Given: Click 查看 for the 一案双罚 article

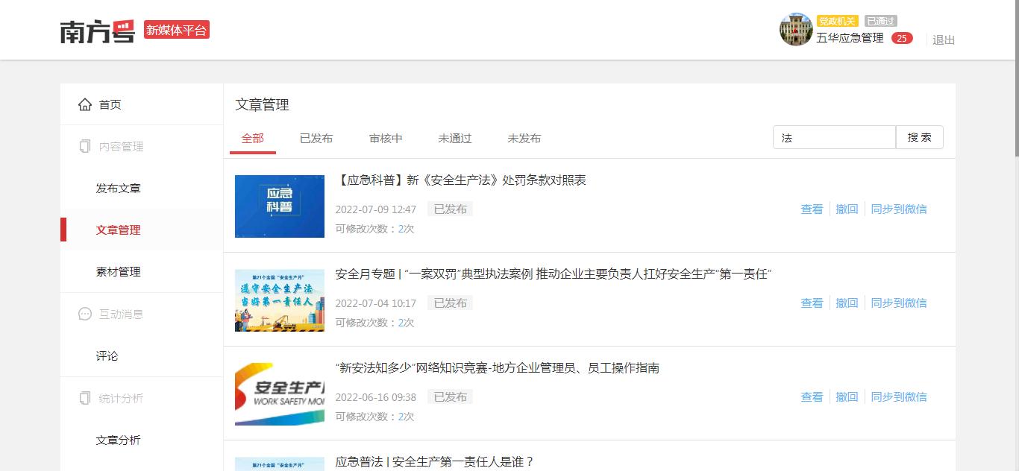Looking at the screenshot, I should (812, 303).
